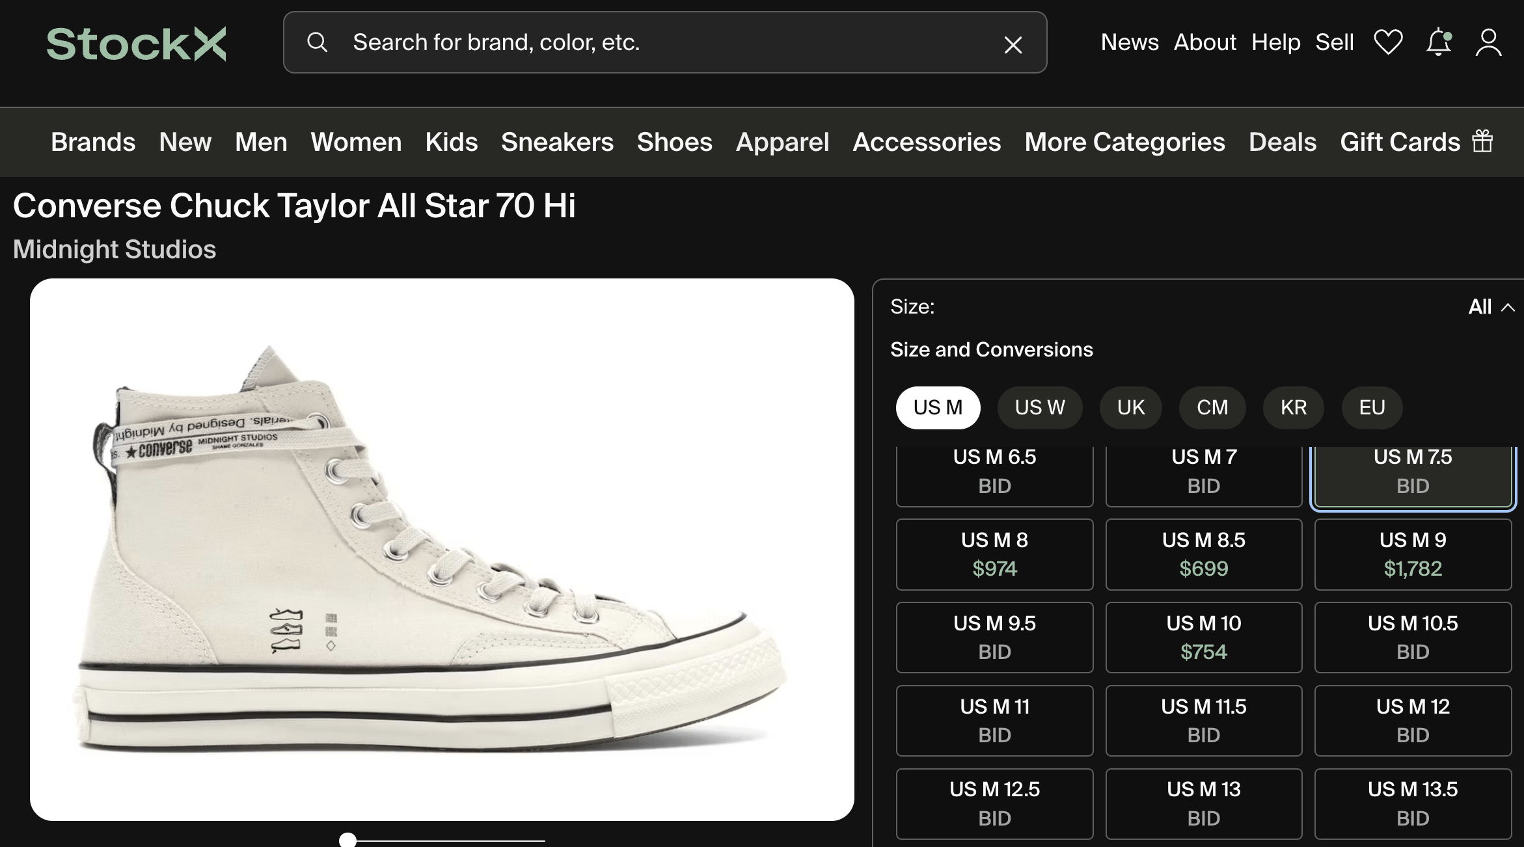Select size US M 12.5 bid

(x=994, y=804)
